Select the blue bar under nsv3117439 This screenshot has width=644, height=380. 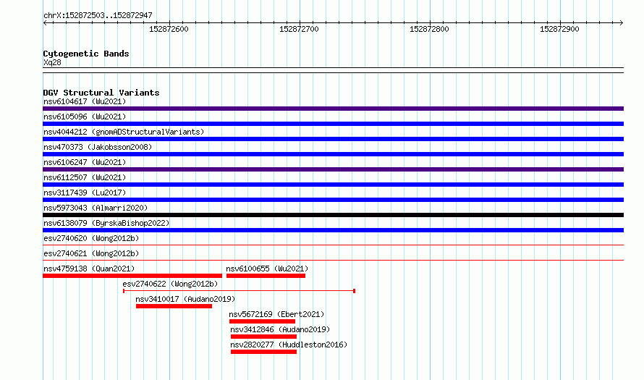[333, 200]
